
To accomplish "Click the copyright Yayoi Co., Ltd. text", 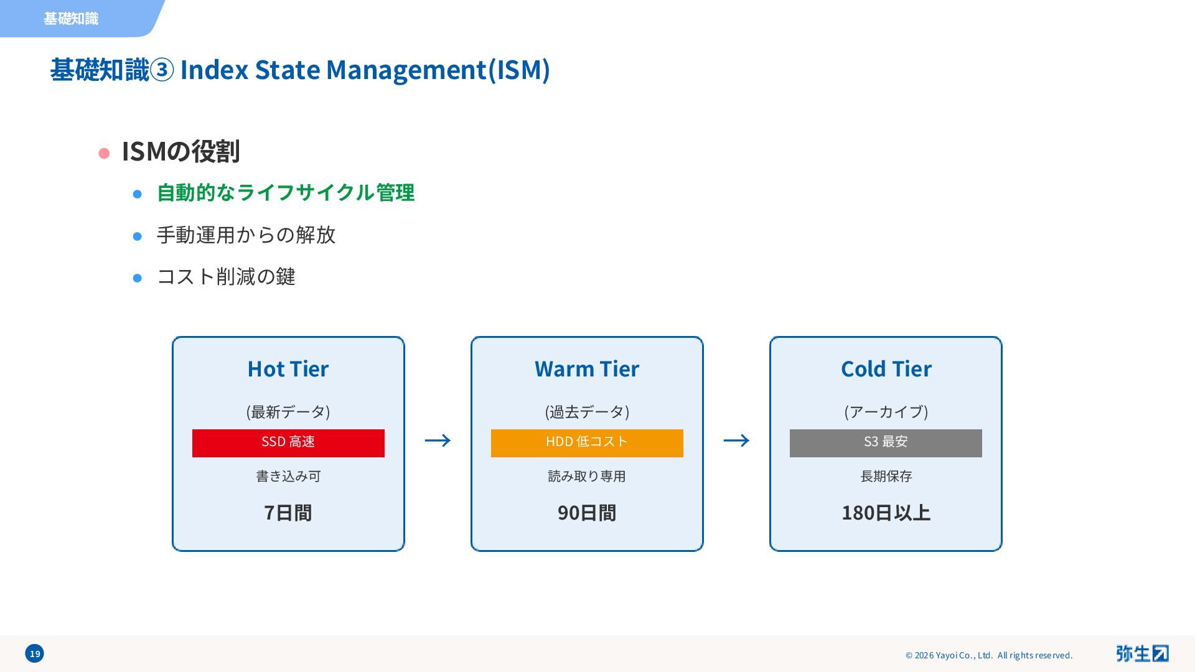I will pyautogui.click(x=988, y=655).
